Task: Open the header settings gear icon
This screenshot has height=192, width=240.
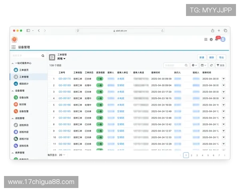Action: tap(211, 40)
